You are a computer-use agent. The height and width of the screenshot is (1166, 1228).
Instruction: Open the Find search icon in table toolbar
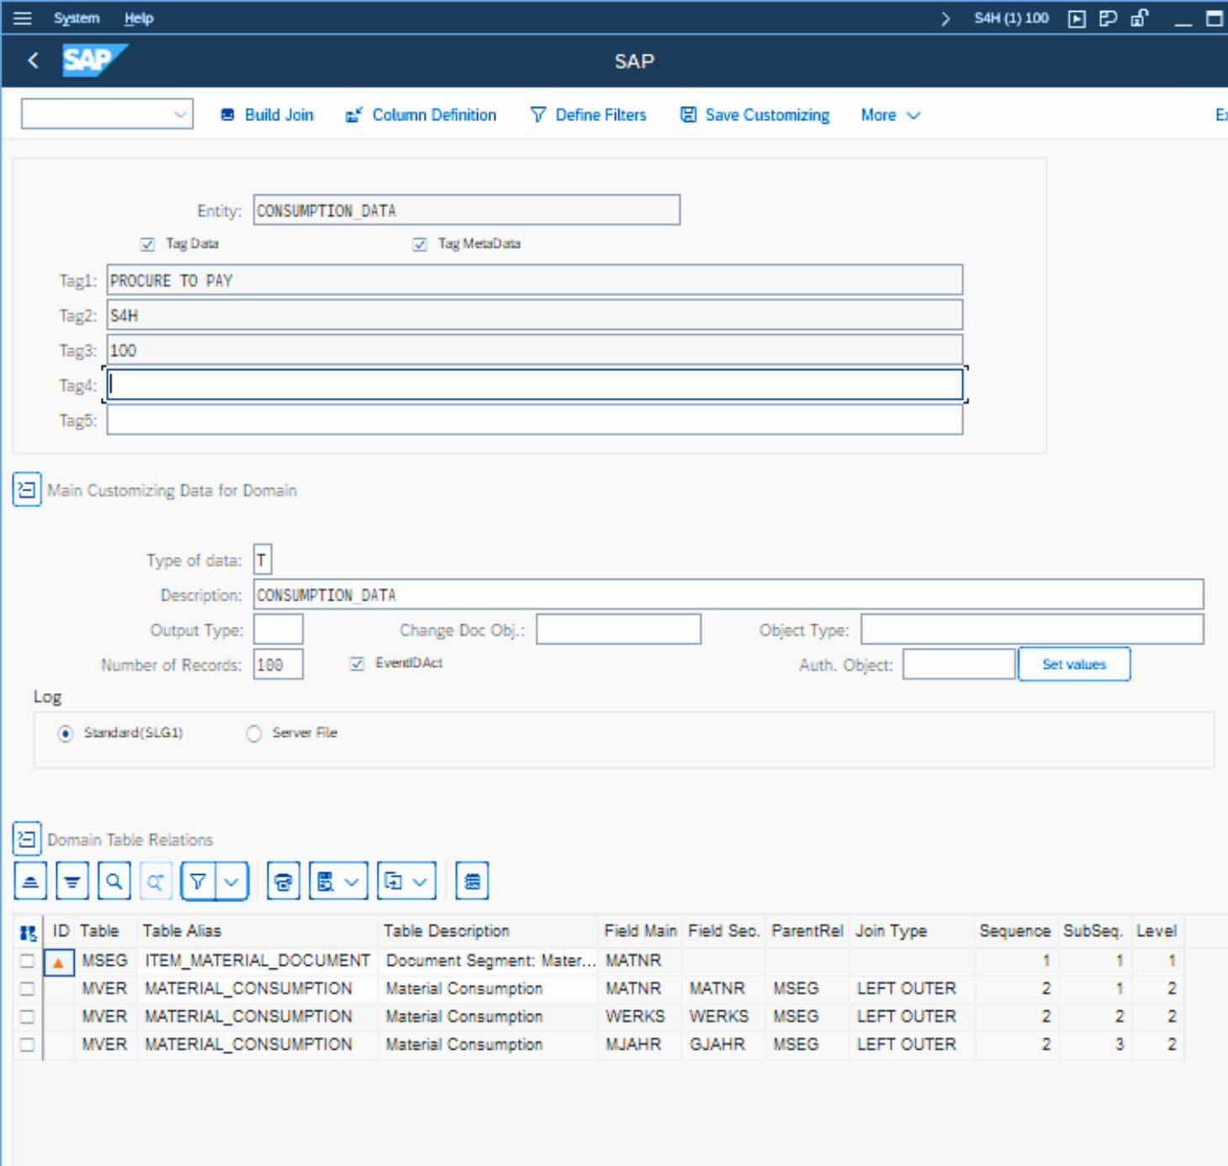point(114,882)
